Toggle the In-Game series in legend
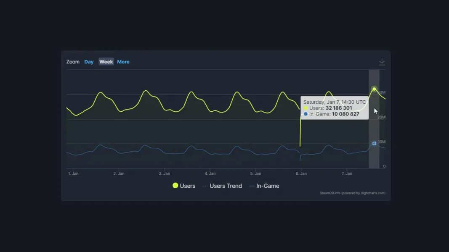The height and width of the screenshot is (252, 449). click(x=264, y=186)
